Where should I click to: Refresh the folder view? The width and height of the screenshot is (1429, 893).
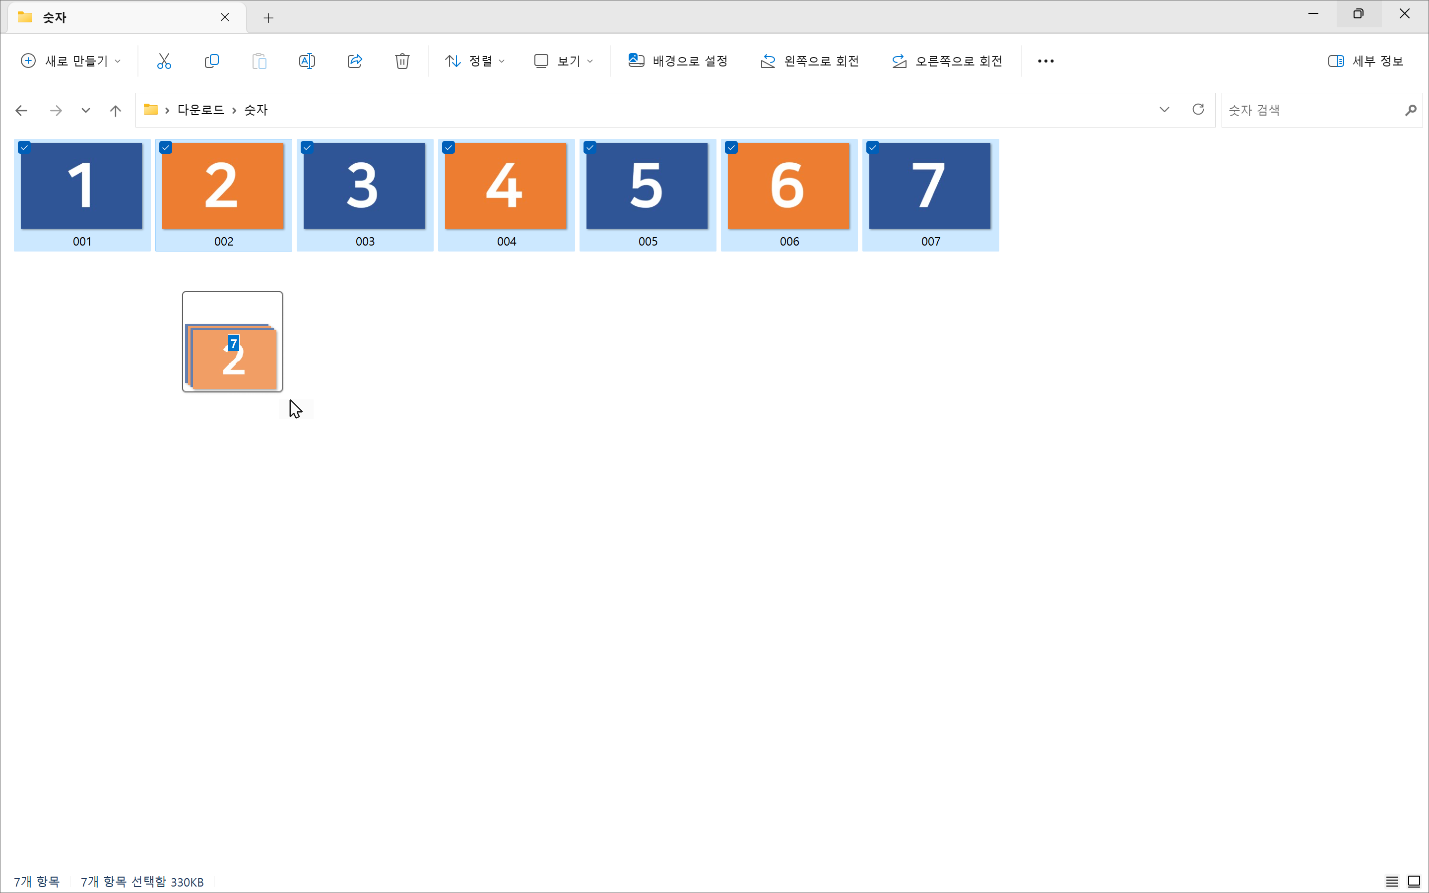click(1198, 109)
